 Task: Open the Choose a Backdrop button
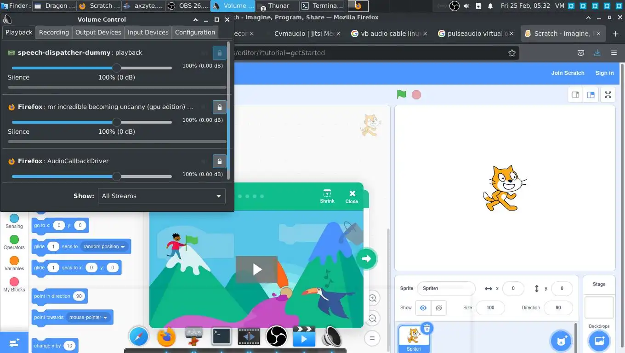click(599, 341)
